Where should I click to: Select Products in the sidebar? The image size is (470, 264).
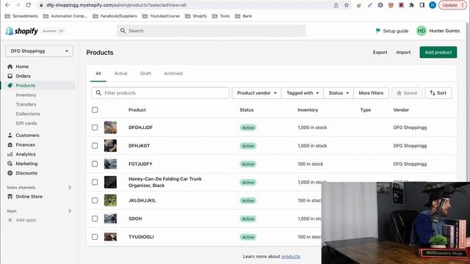tap(26, 85)
